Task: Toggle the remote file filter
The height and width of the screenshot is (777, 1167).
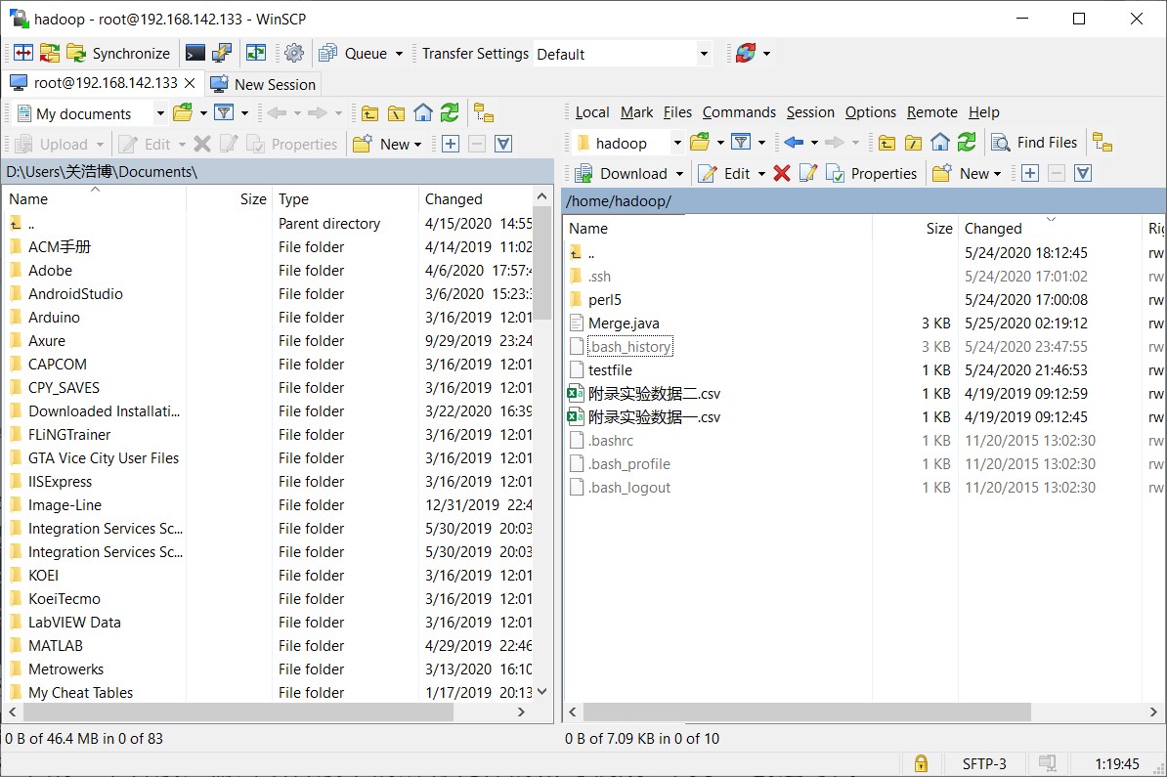Action: (x=741, y=143)
